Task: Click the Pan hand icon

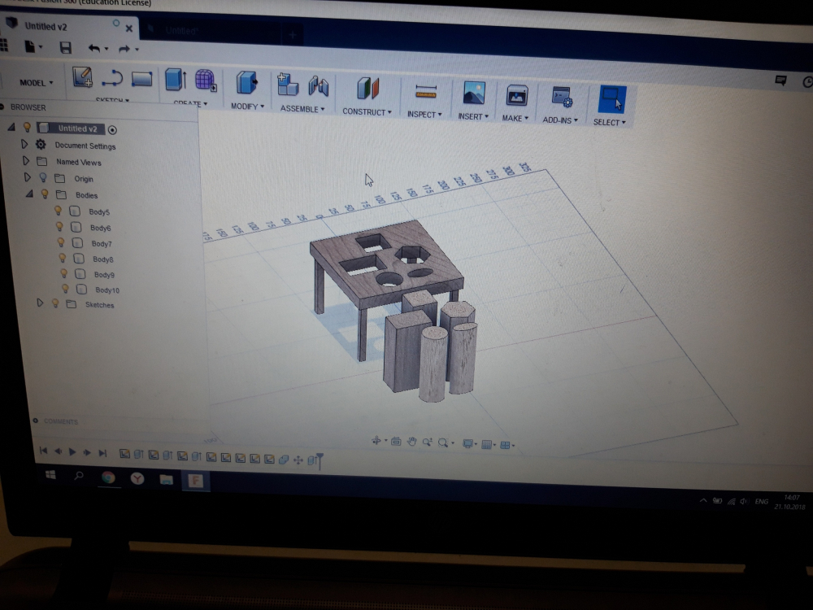Action: point(411,442)
